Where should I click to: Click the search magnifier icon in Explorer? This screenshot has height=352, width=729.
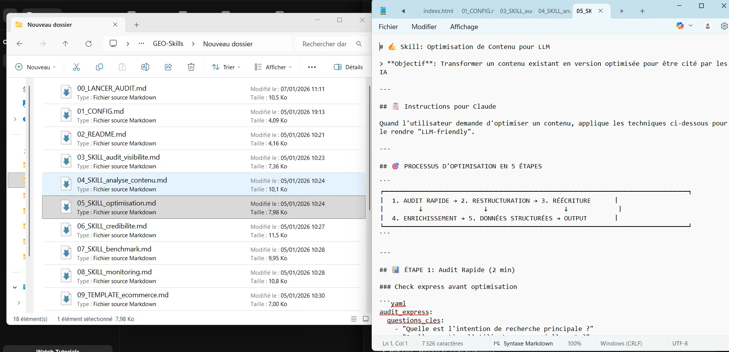[x=359, y=44]
